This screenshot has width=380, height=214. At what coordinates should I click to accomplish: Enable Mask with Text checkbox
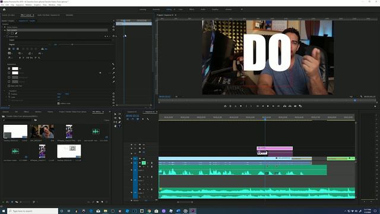[9, 86]
